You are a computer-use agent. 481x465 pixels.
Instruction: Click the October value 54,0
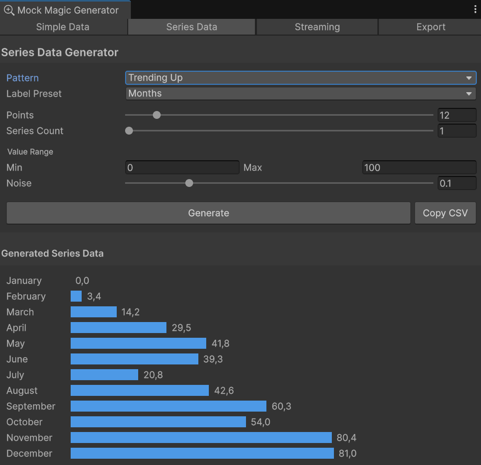tap(261, 422)
